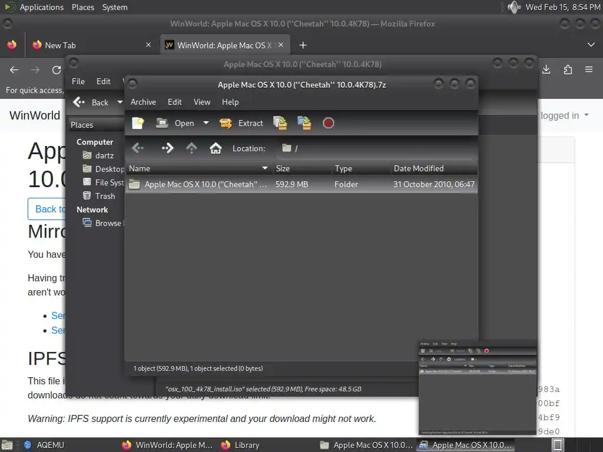Open the Firefox extensions icon

pyautogui.click(x=568, y=69)
